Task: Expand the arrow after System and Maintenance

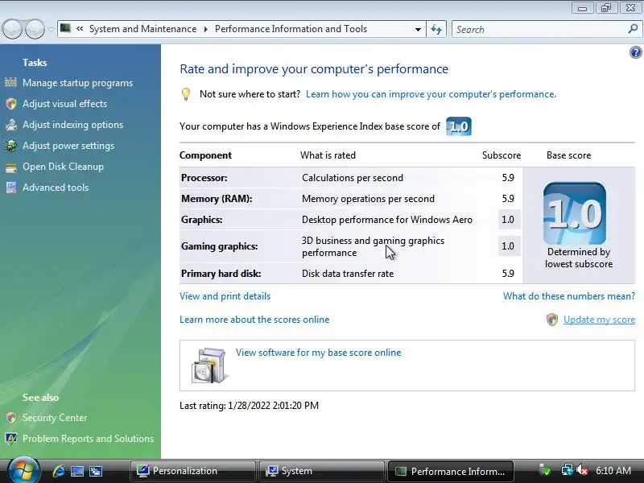Action: point(206,29)
